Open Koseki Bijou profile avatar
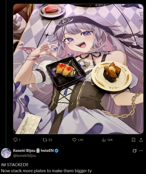The height and width of the screenshot is (174, 146). pos(6,153)
